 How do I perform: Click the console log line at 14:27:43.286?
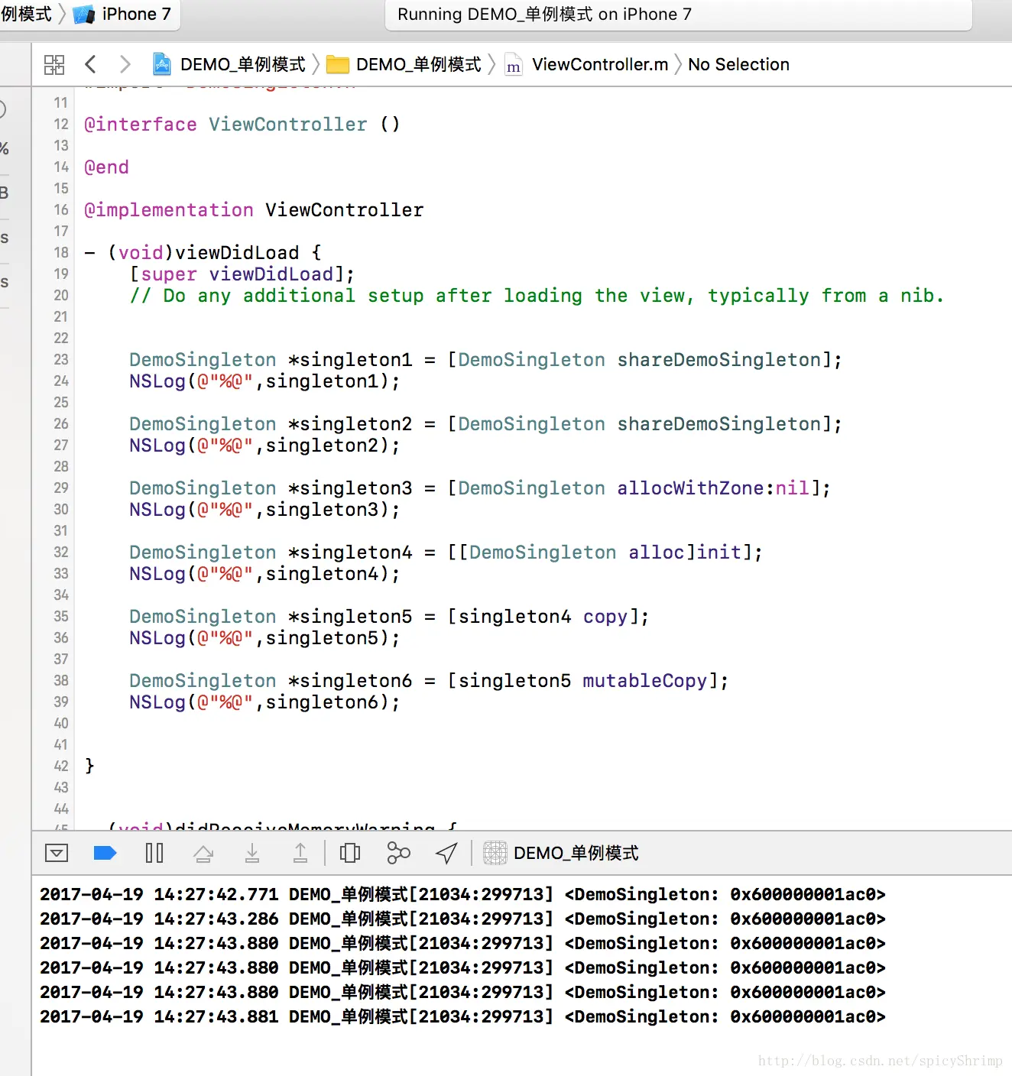(x=462, y=919)
